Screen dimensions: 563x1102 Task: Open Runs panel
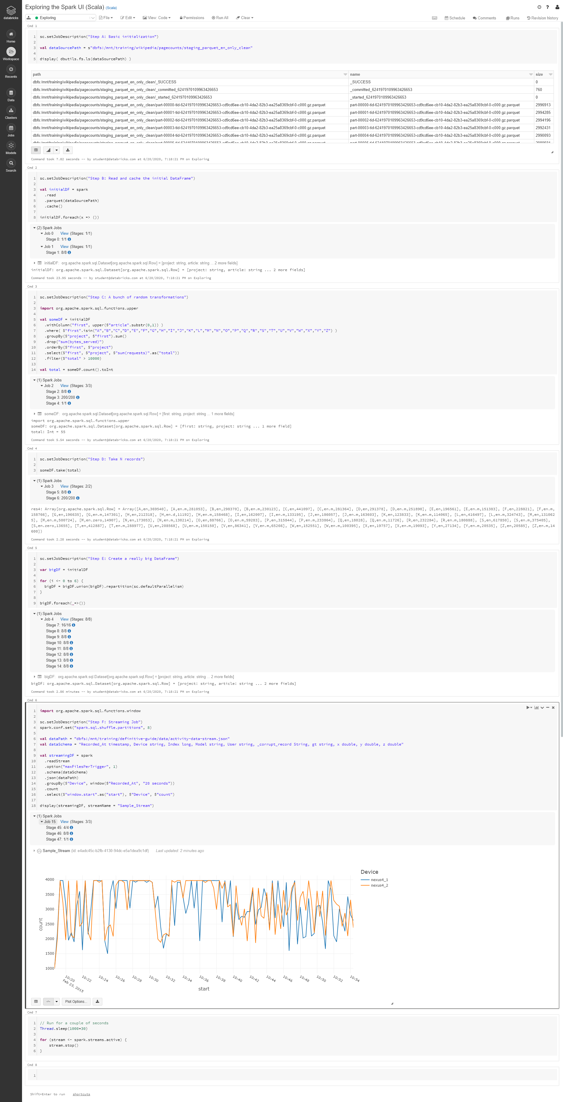click(513, 18)
